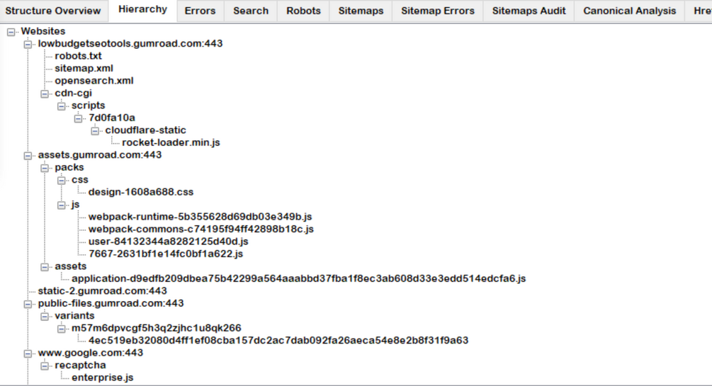Collapse the packs folder
Viewport: 712px width, 386px height.
(x=45, y=168)
